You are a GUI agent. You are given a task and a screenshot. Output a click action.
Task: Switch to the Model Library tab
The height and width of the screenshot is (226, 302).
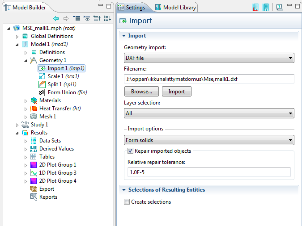[x=175, y=8]
